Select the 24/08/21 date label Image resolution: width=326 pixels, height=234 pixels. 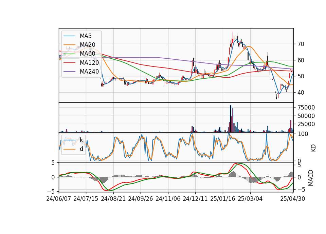click(x=113, y=199)
